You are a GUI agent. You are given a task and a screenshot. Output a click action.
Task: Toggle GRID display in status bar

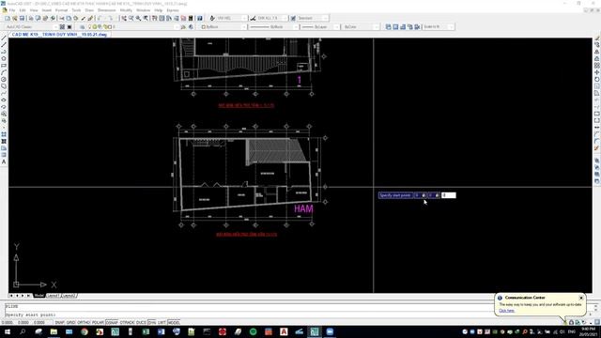click(71, 322)
